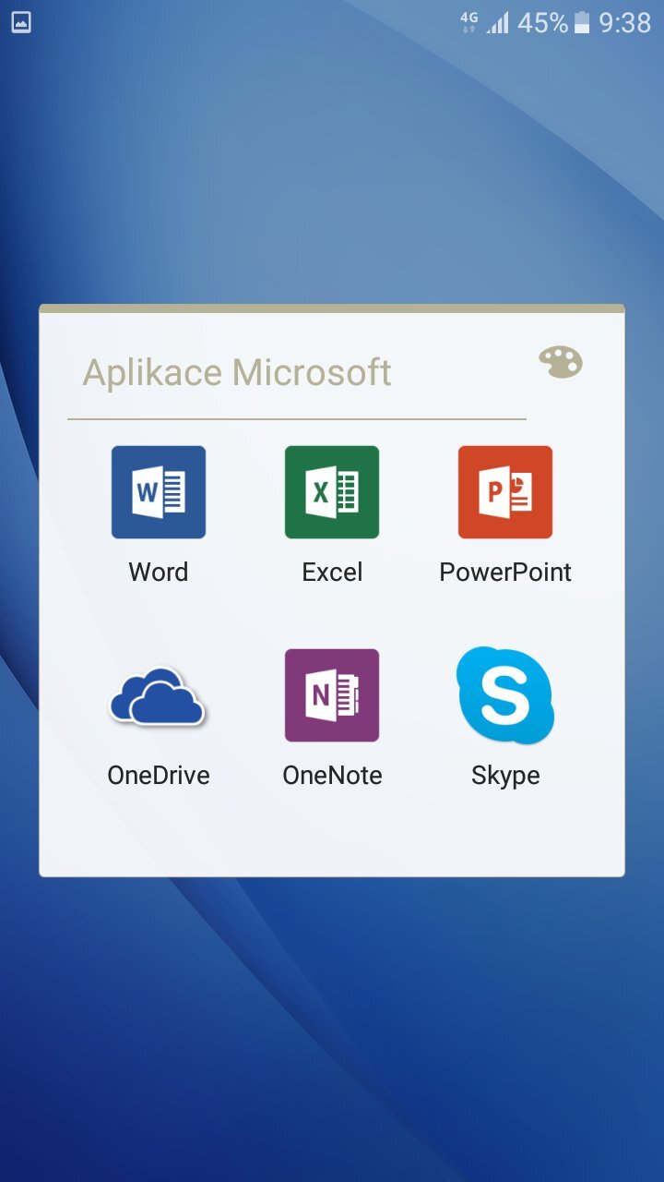Tap the signal strength bars icon

[x=498, y=22]
